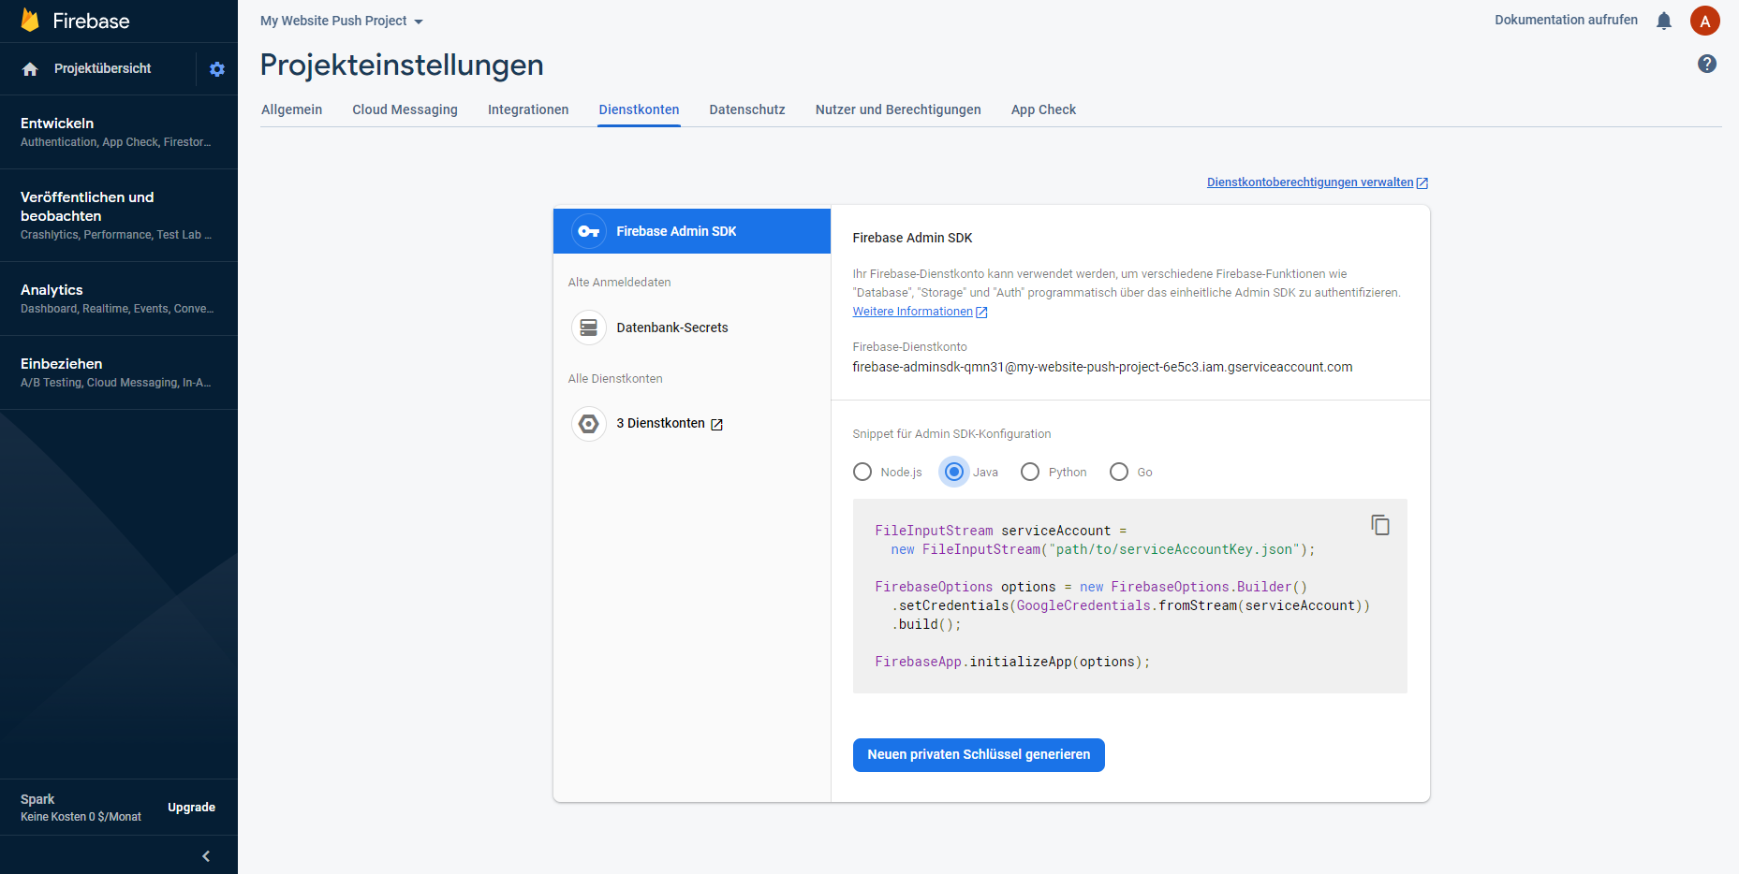Select Python snippet option

(x=1030, y=472)
